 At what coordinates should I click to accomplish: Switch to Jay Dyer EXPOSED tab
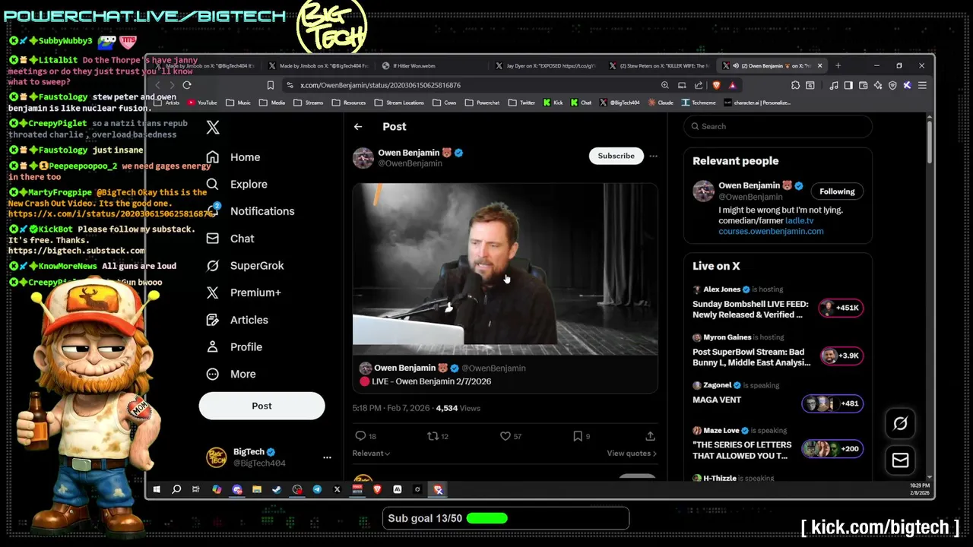[546, 66]
